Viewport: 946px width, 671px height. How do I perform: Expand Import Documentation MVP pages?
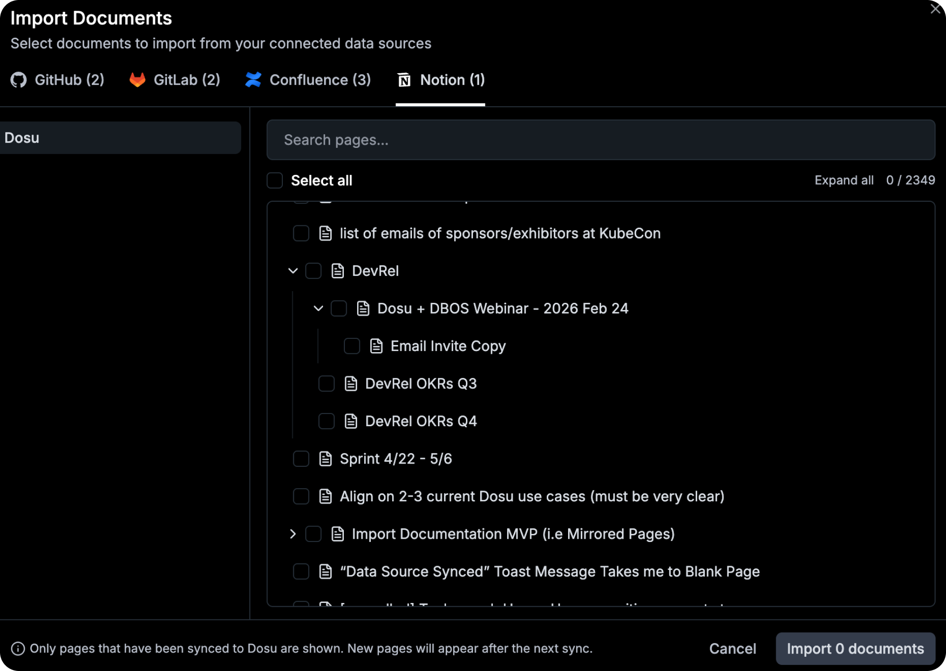pyautogui.click(x=292, y=534)
